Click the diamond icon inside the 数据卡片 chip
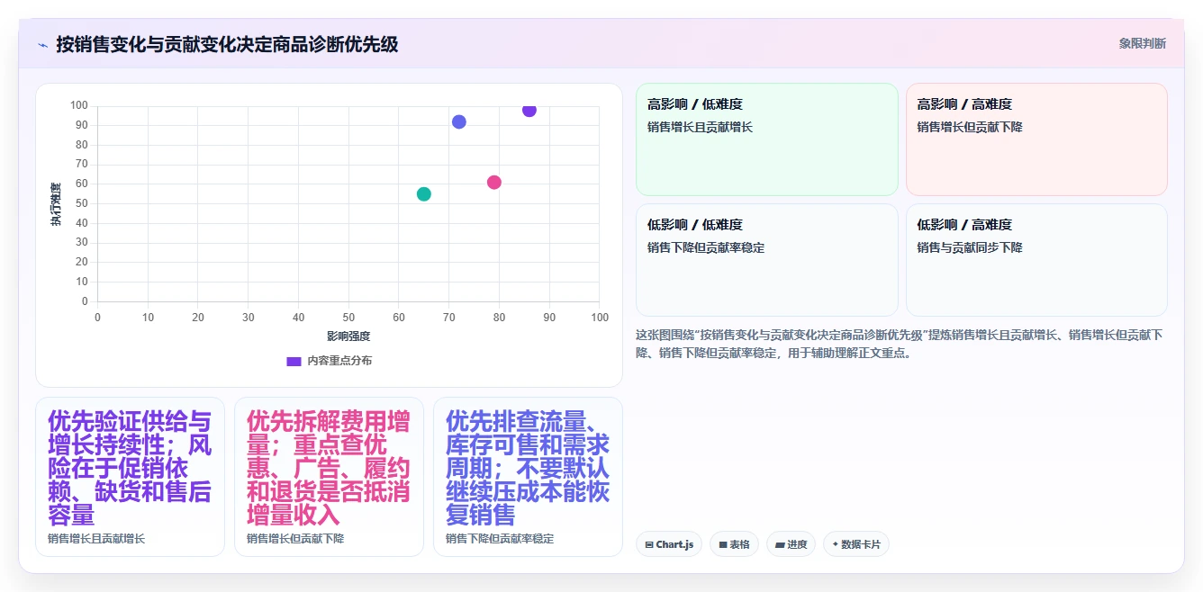The height and width of the screenshot is (592, 1203). tap(836, 544)
